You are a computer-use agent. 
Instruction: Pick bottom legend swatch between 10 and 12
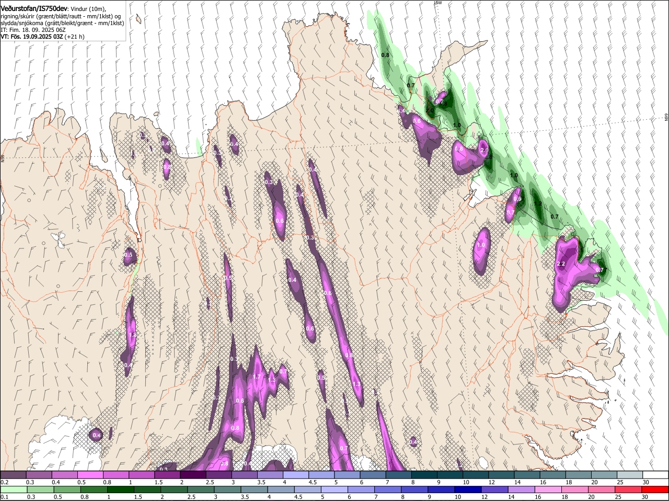pos(468,489)
